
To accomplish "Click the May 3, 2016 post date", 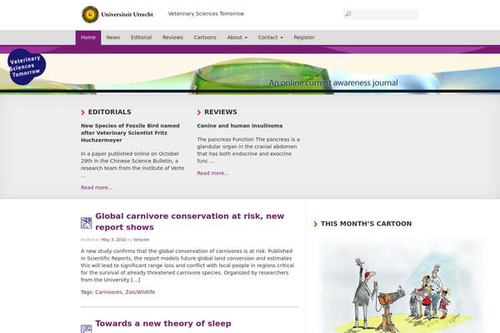I will tap(113, 240).
